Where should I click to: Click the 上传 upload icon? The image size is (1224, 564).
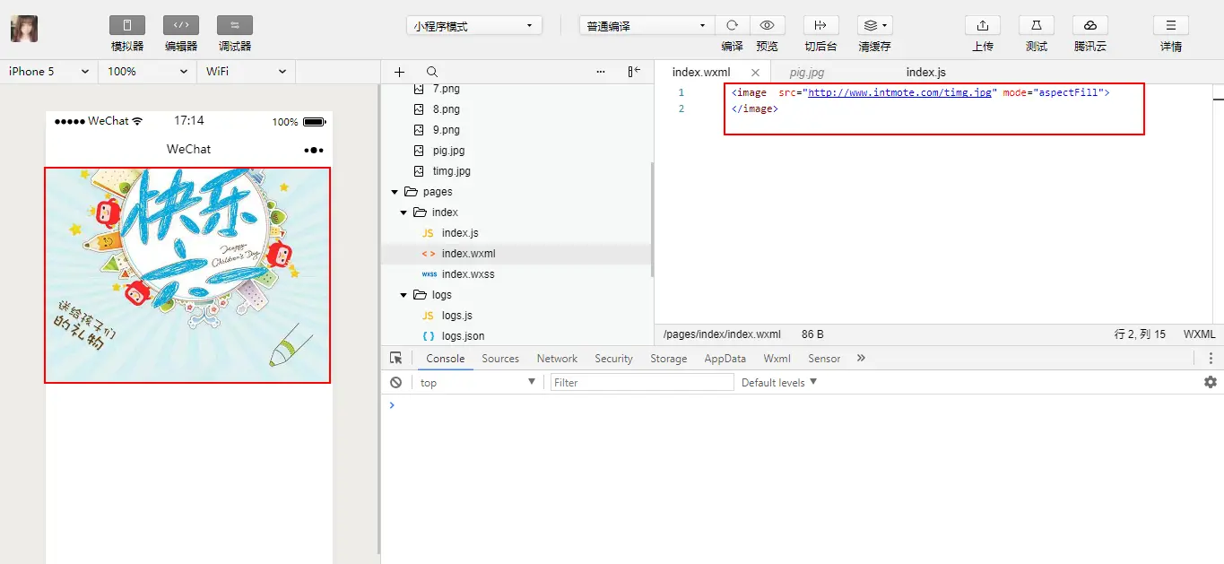coord(983,25)
